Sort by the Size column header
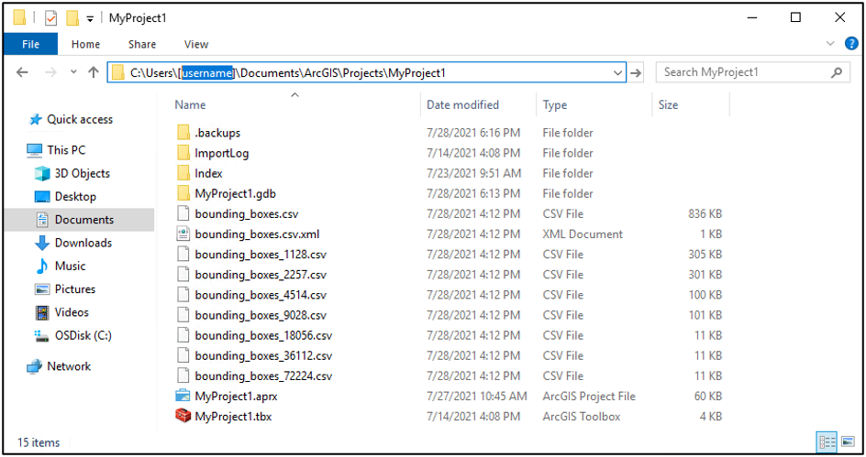This screenshot has width=866, height=457. 669,105
